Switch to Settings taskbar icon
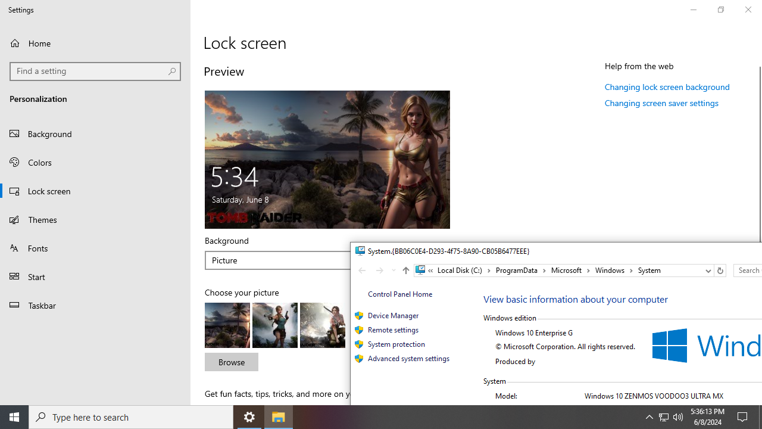The image size is (762, 429). [x=249, y=417]
